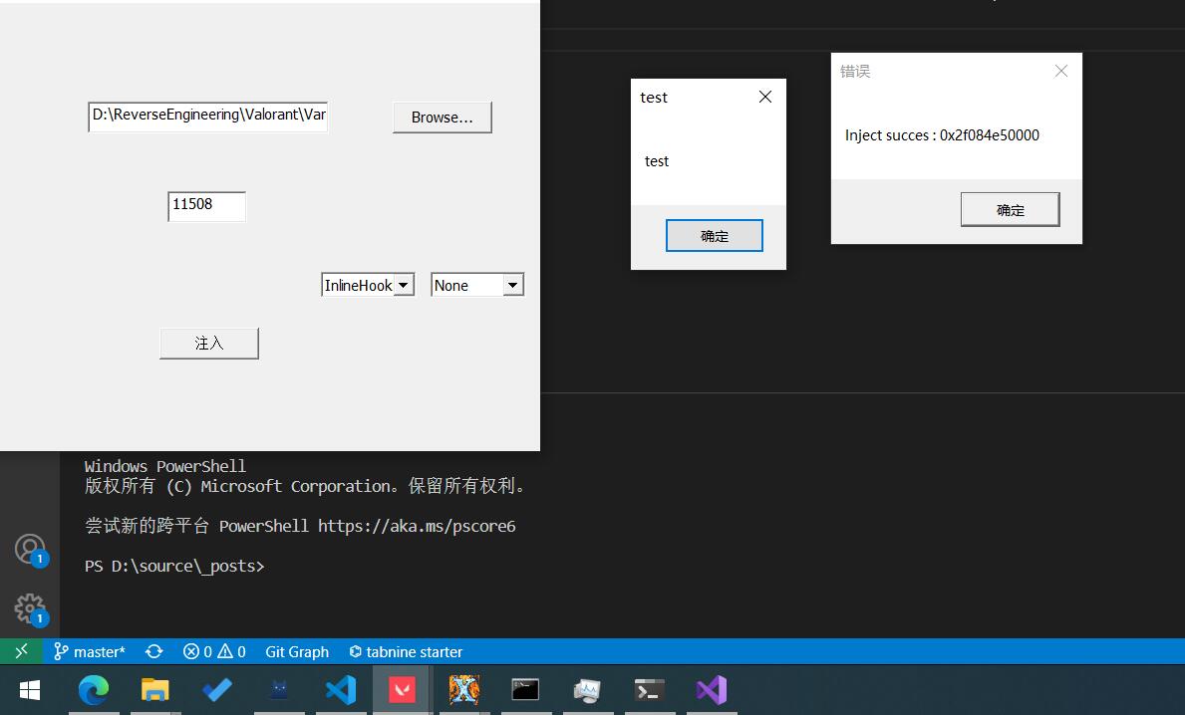This screenshot has height=715, width=1185.
Task: Close the test message box
Action: [x=764, y=97]
